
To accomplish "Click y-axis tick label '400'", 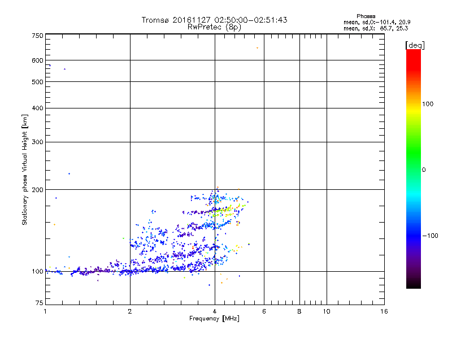I will (37, 108).
